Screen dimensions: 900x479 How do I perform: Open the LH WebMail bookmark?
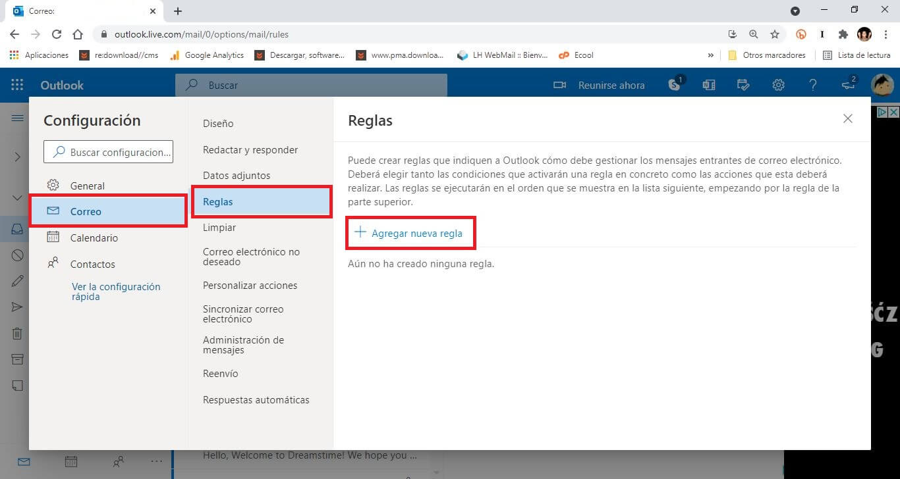503,55
